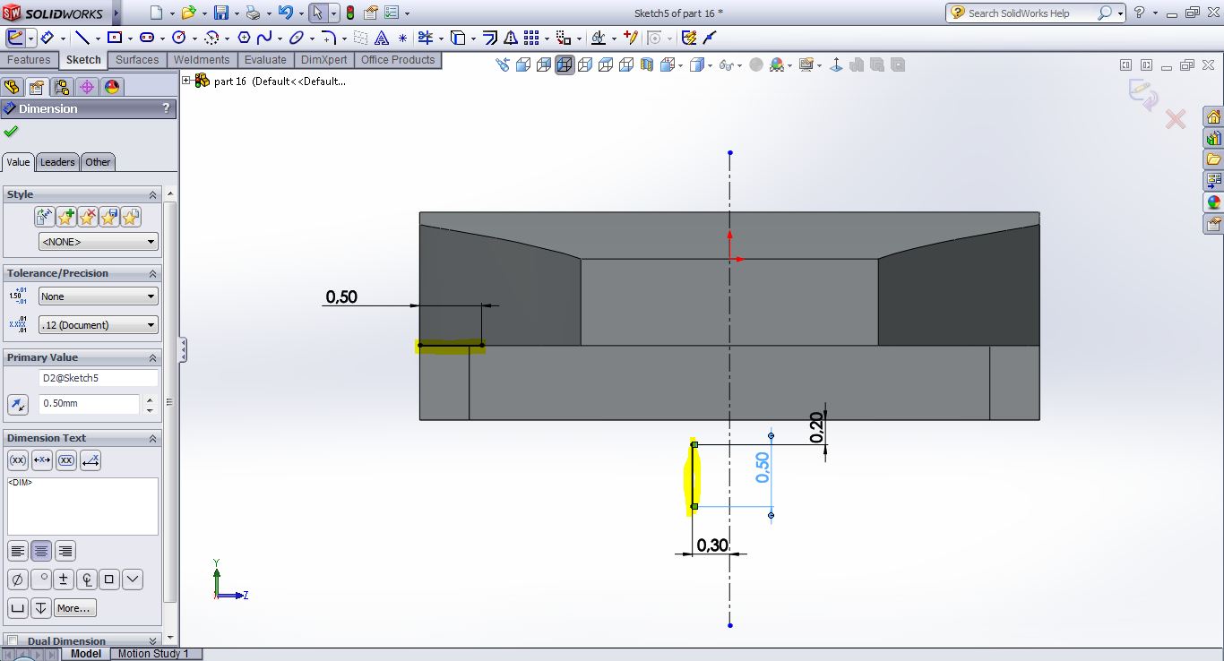Toggle center justify for dimension text
This screenshot has height=661, width=1224.
click(41, 551)
